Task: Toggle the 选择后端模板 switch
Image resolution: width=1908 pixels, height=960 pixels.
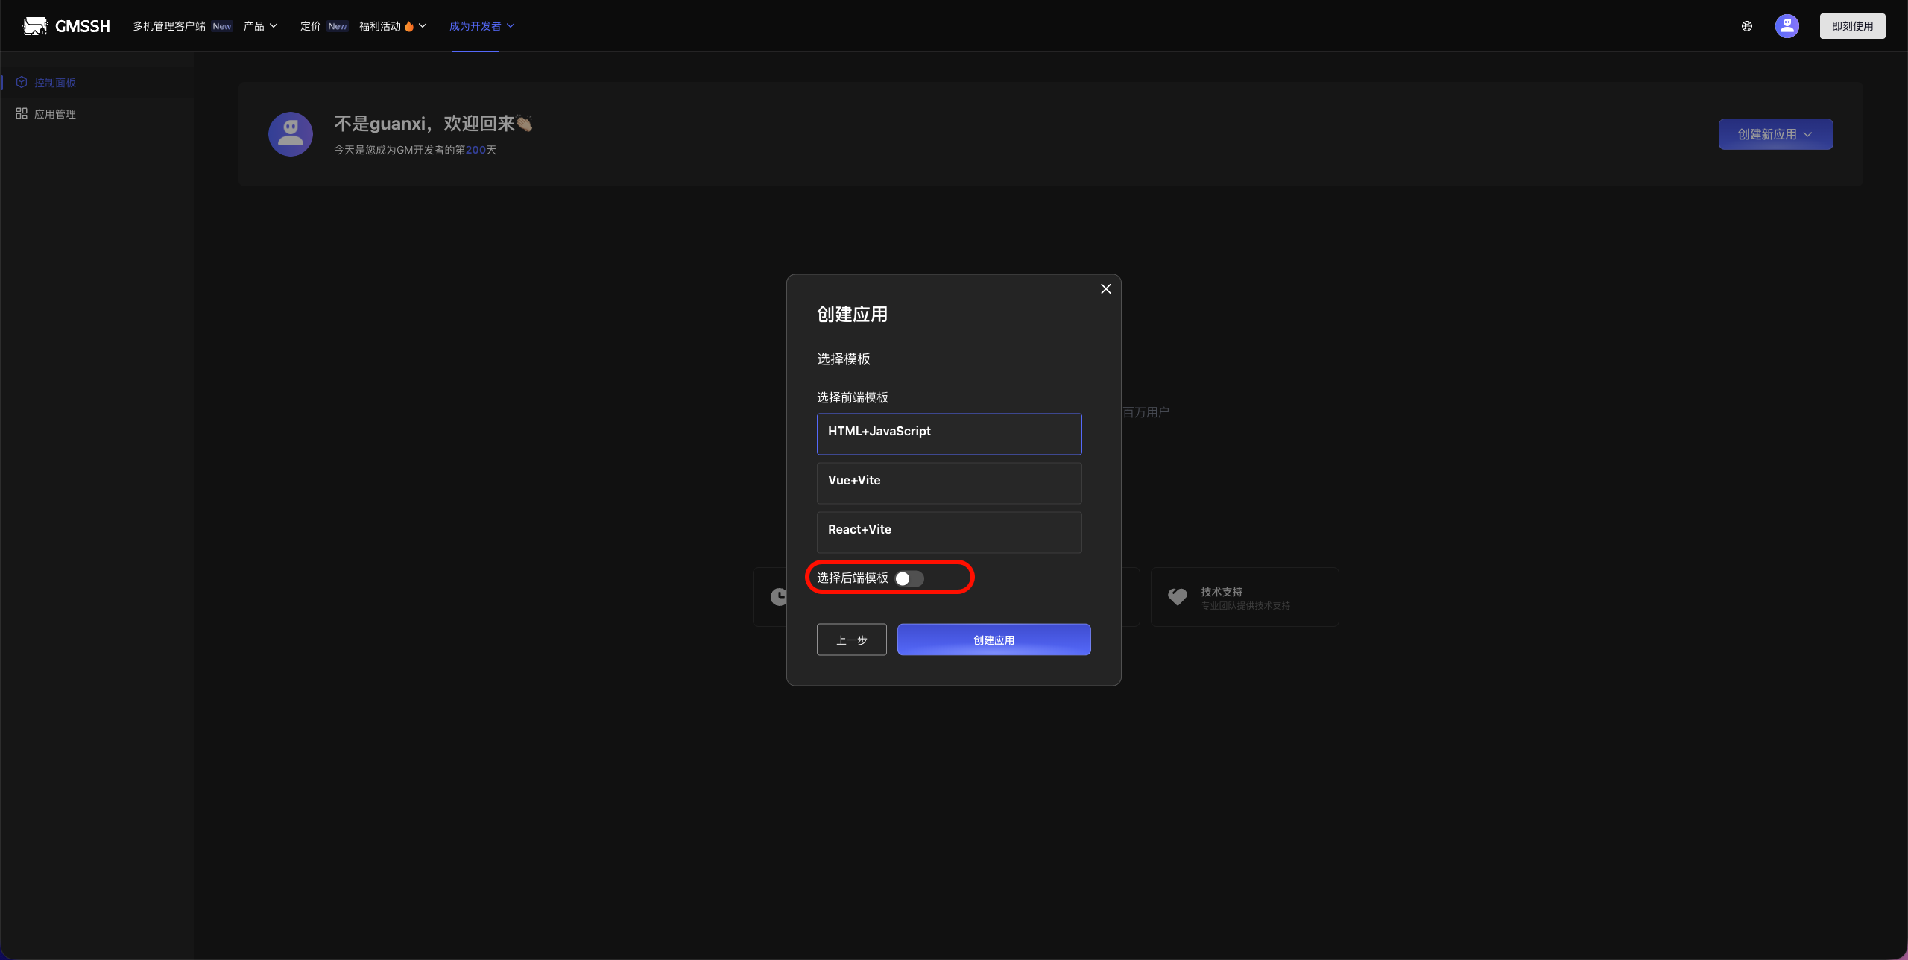Action: pos(909,579)
